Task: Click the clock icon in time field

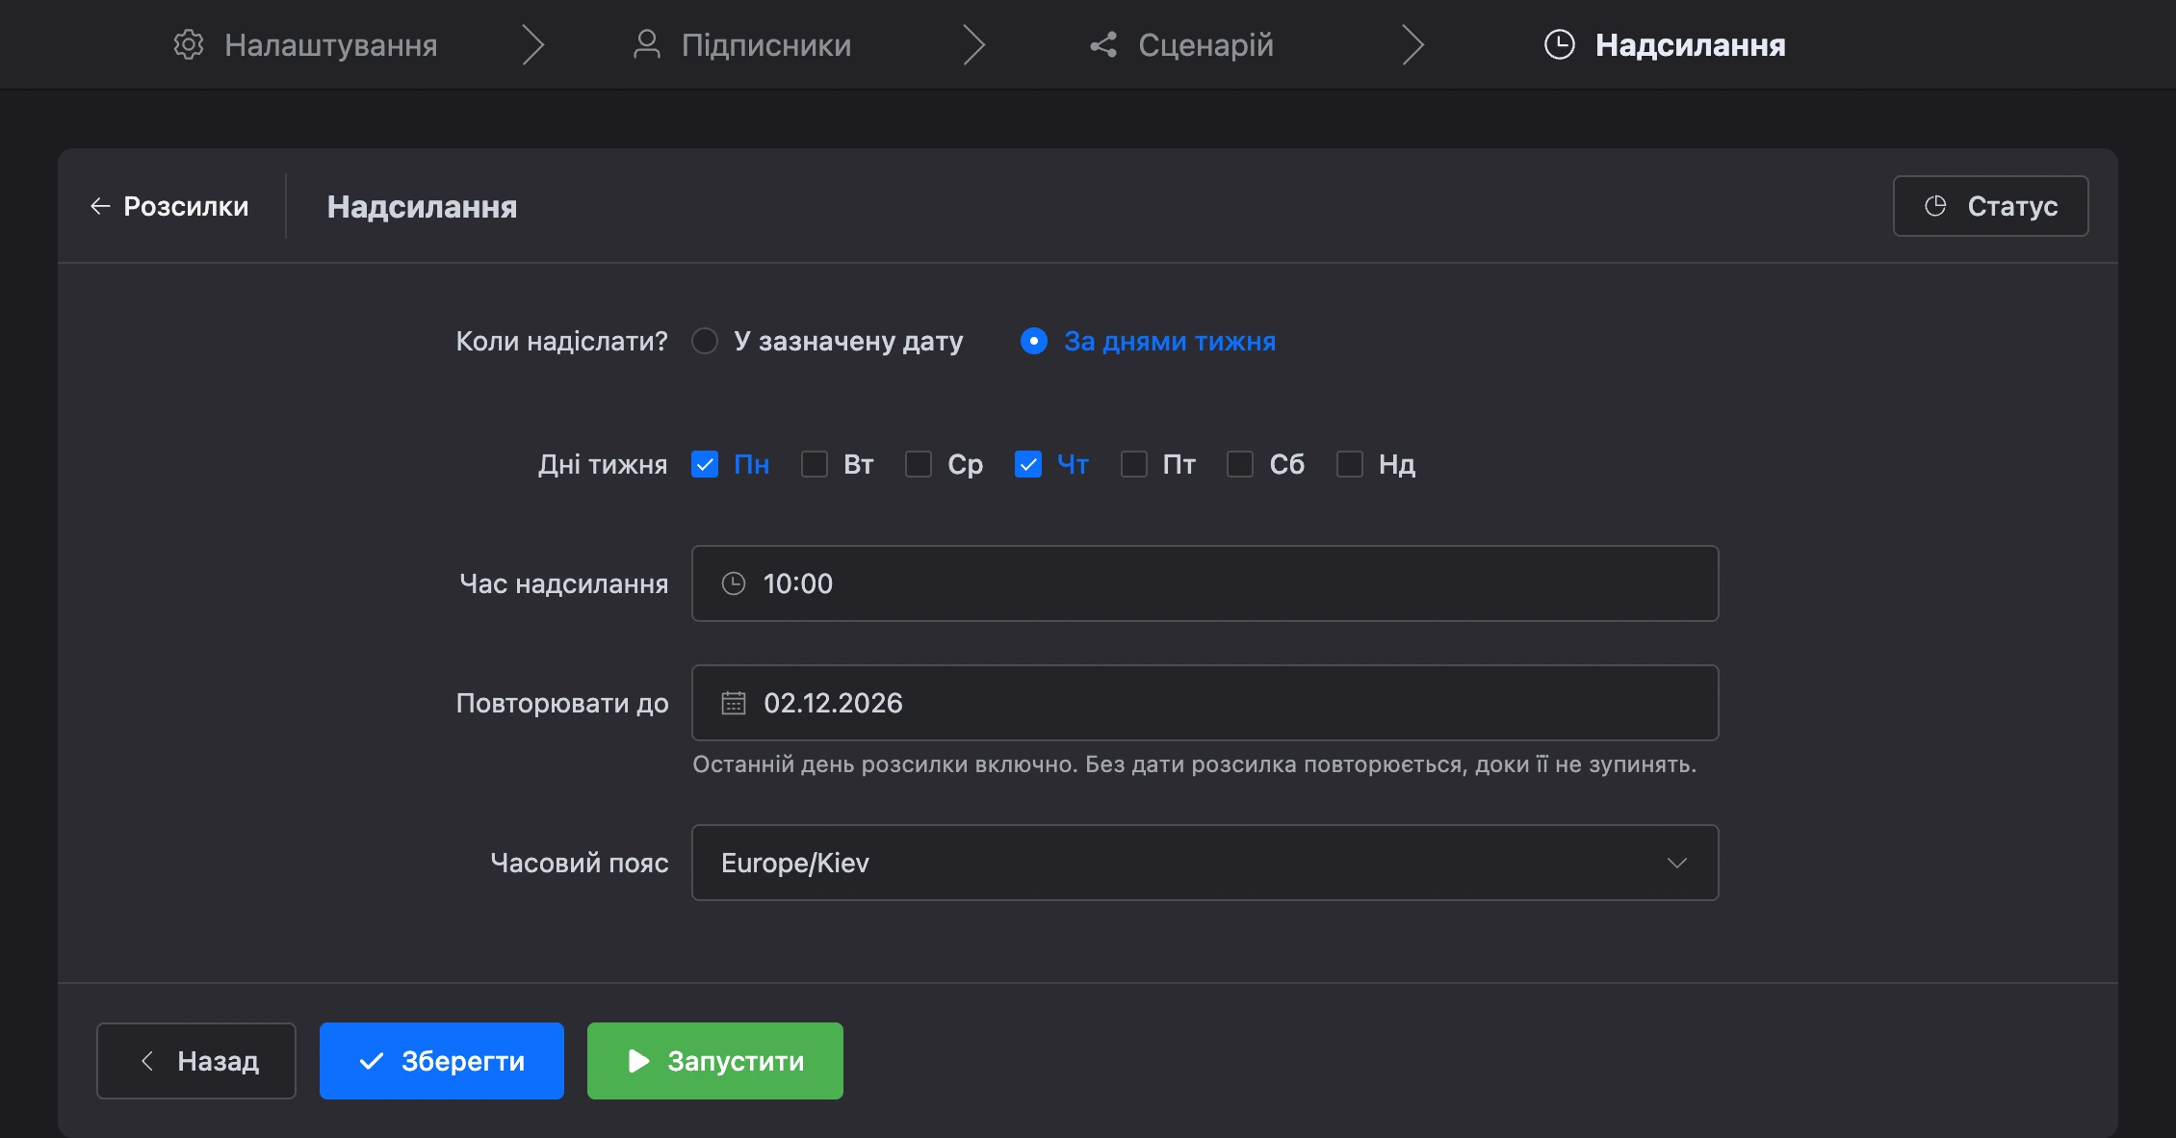Action: click(734, 583)
